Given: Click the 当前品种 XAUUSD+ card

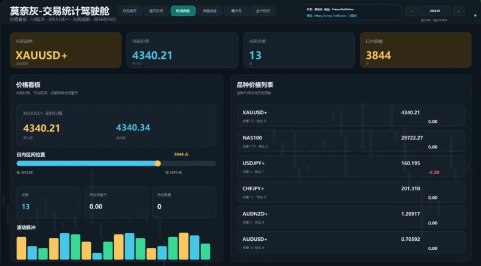Looking at the screenshot, I should pyautogui.click(x=66, y=50).
